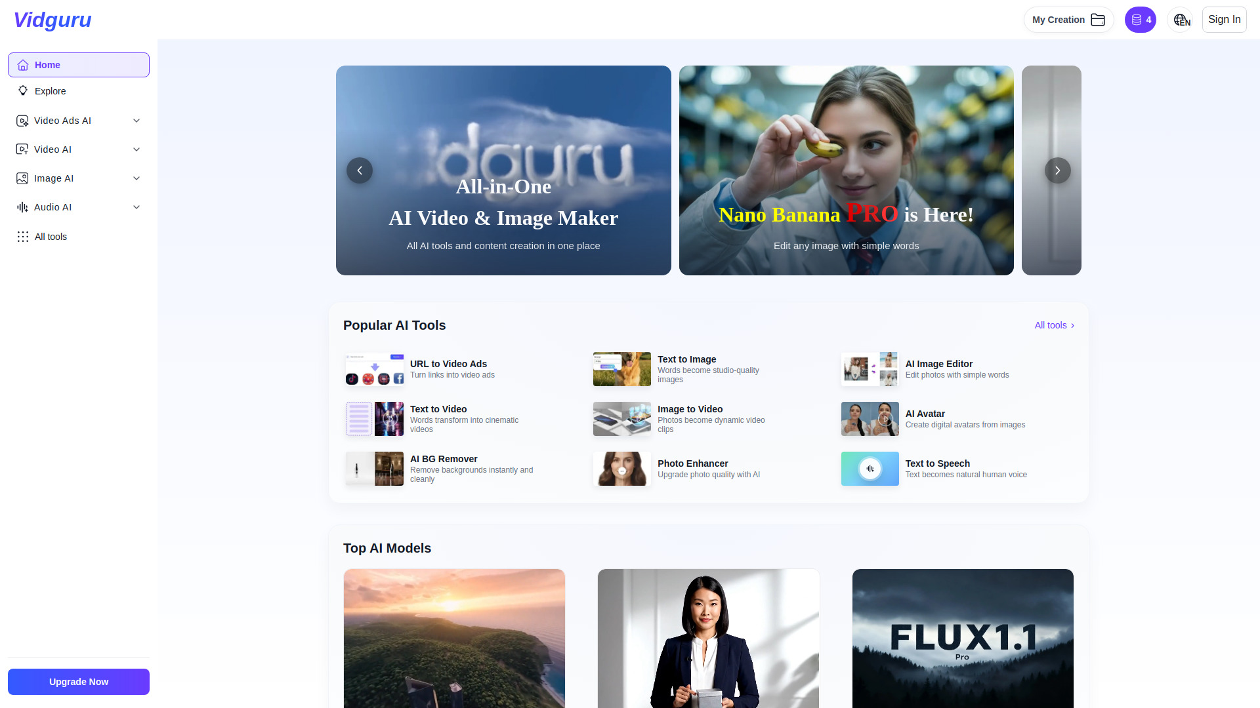
Task: Advance the carousel with the right arrow
Action: pyautogui.click(x=1057, y=170)
